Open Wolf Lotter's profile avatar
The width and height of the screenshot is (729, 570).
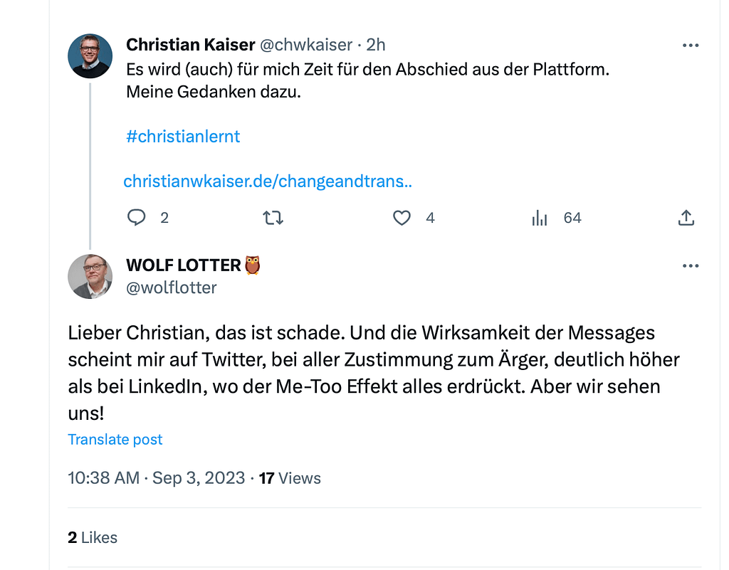pyautogui.click(x=90, y=276)
